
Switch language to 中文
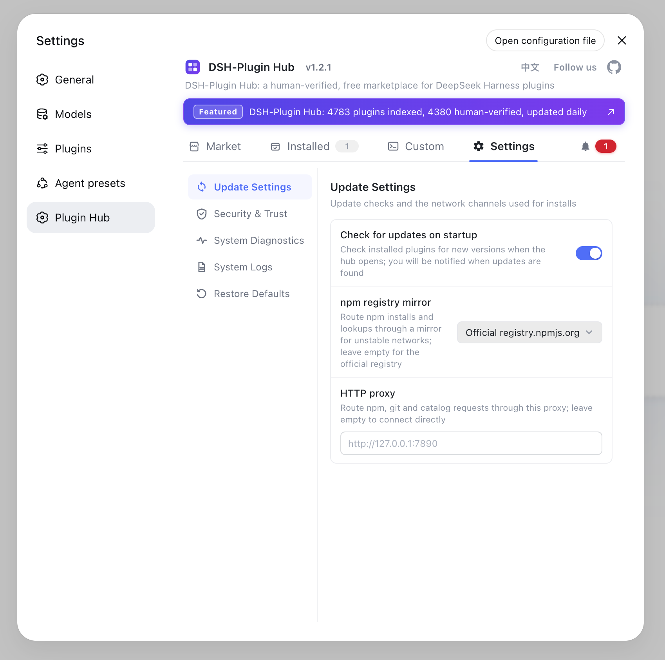pos(530,67)
